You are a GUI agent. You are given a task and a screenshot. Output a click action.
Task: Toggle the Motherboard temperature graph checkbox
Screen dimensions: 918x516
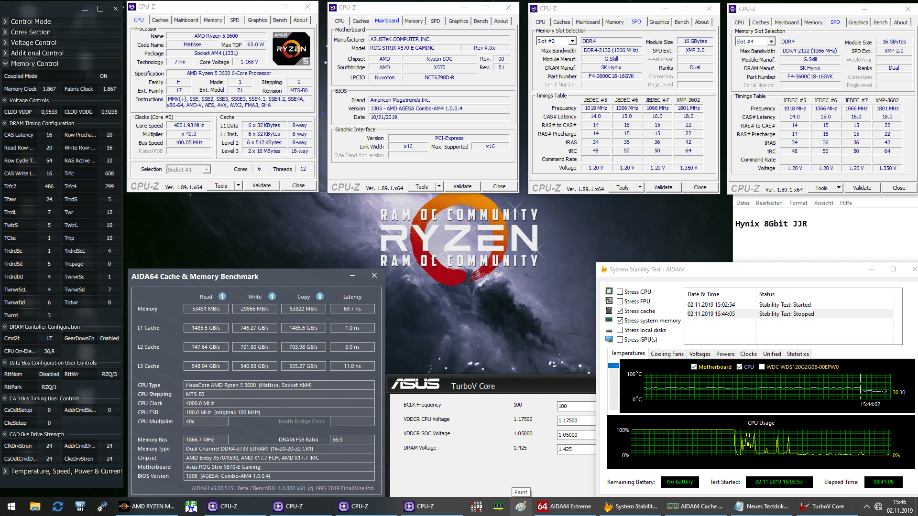[x=694, y=367]
